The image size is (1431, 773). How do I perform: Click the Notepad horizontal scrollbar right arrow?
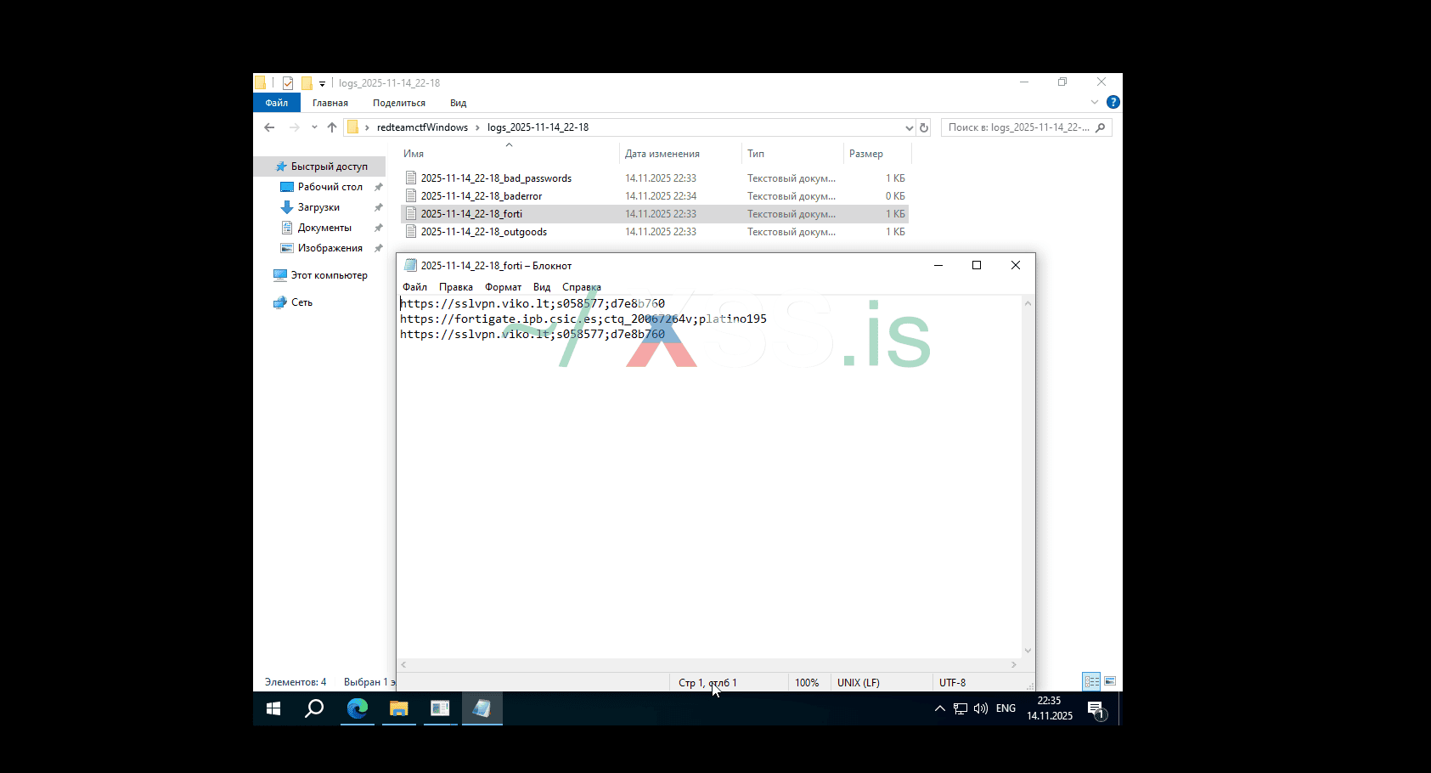point(1014,665)
